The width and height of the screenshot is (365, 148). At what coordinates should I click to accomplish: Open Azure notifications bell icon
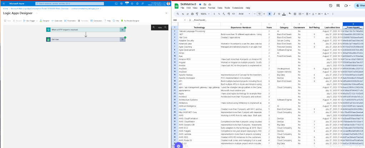click(x=127, y=4)
